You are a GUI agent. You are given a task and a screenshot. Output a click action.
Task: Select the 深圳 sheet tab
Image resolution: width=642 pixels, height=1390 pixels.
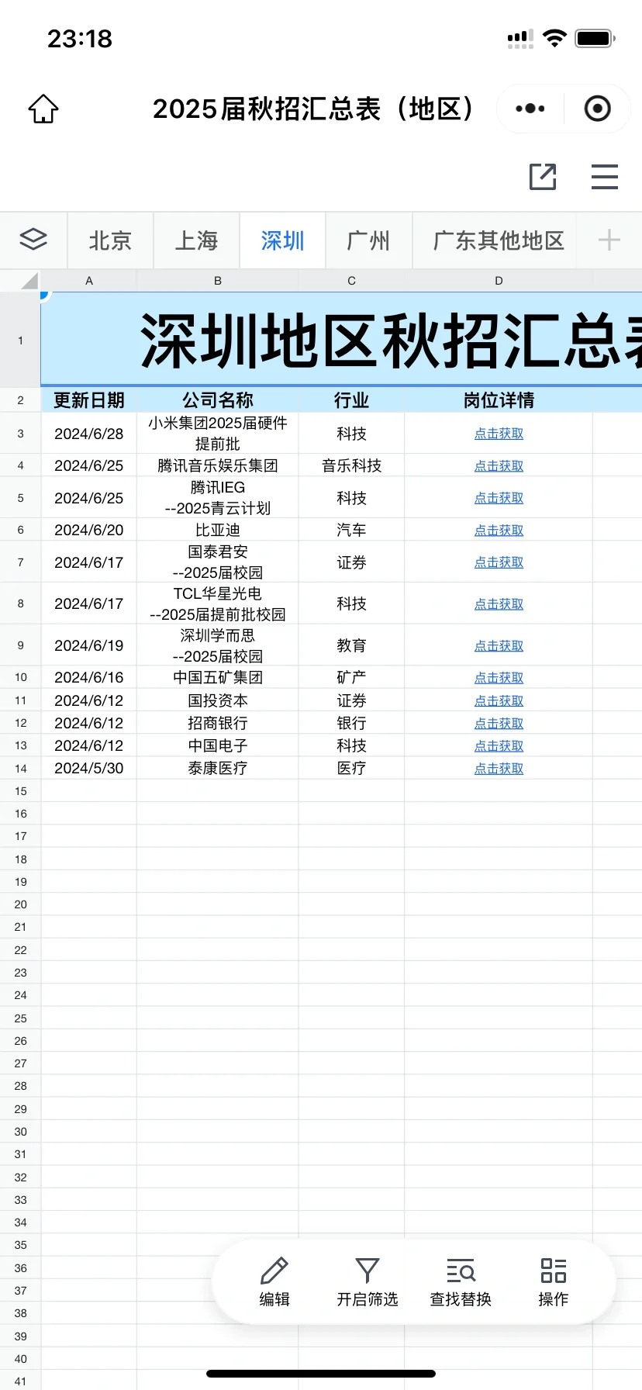(283, 240)
